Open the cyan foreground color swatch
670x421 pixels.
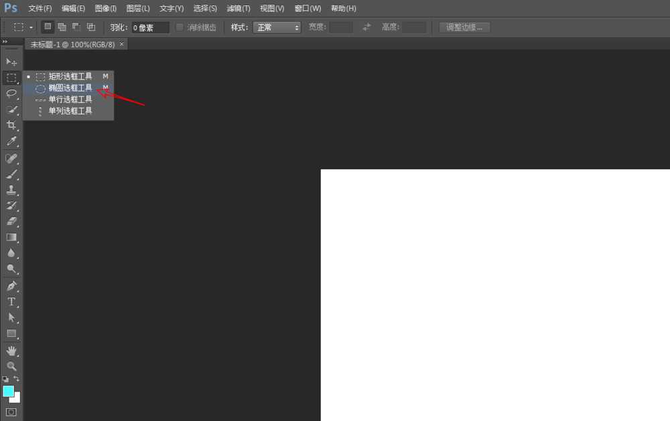coord(8,391)
